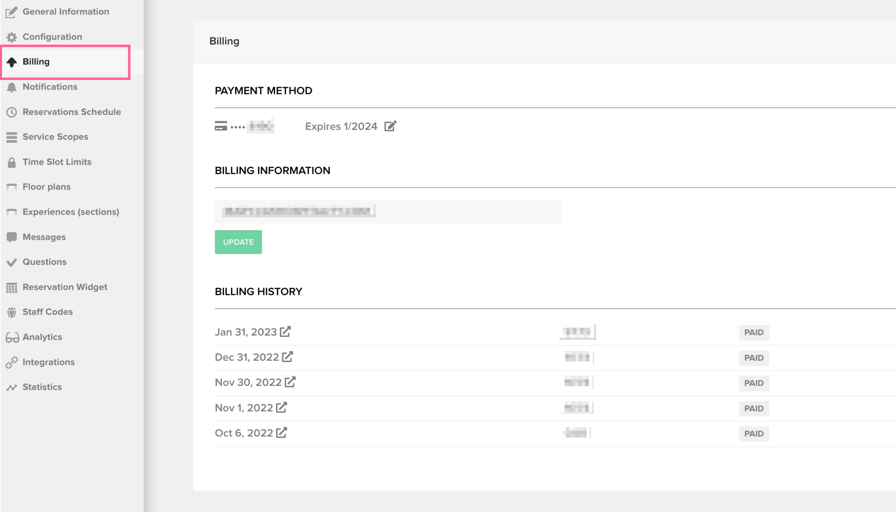896x512 pixels.
Task: Click the PAID badge for Jan 31, 2023
Action: [x=754, y=332]
